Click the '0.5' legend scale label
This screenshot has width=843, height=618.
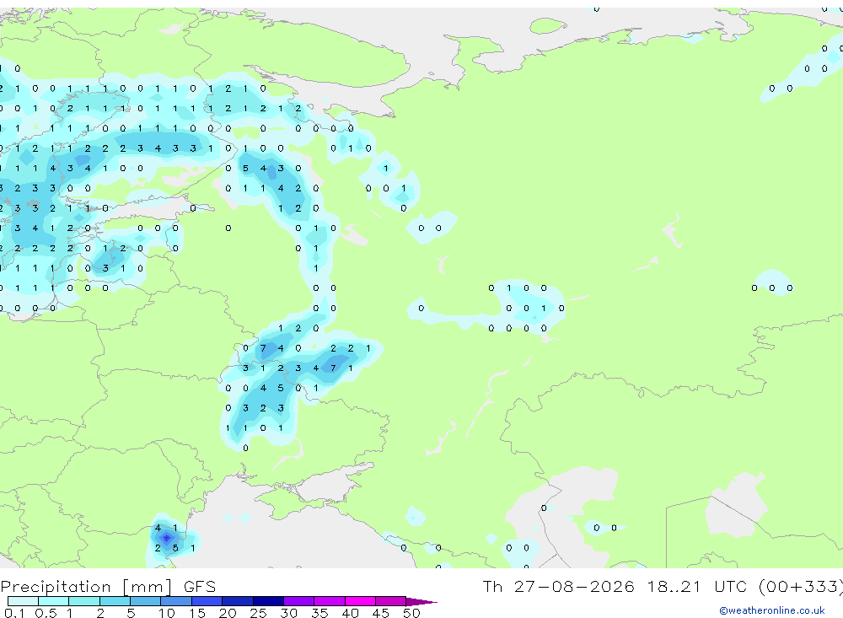pos(46,613)
